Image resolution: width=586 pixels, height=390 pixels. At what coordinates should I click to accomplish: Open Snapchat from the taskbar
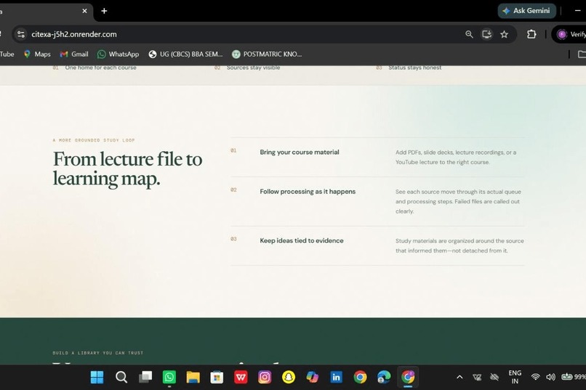(x=289, y=378)
